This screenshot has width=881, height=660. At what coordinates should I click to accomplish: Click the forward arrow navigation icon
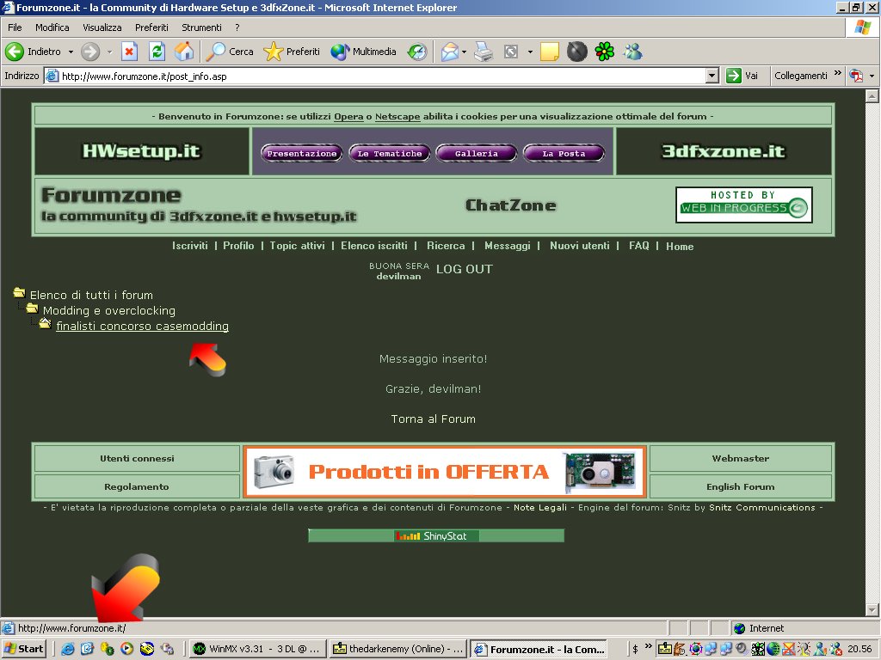89,52
